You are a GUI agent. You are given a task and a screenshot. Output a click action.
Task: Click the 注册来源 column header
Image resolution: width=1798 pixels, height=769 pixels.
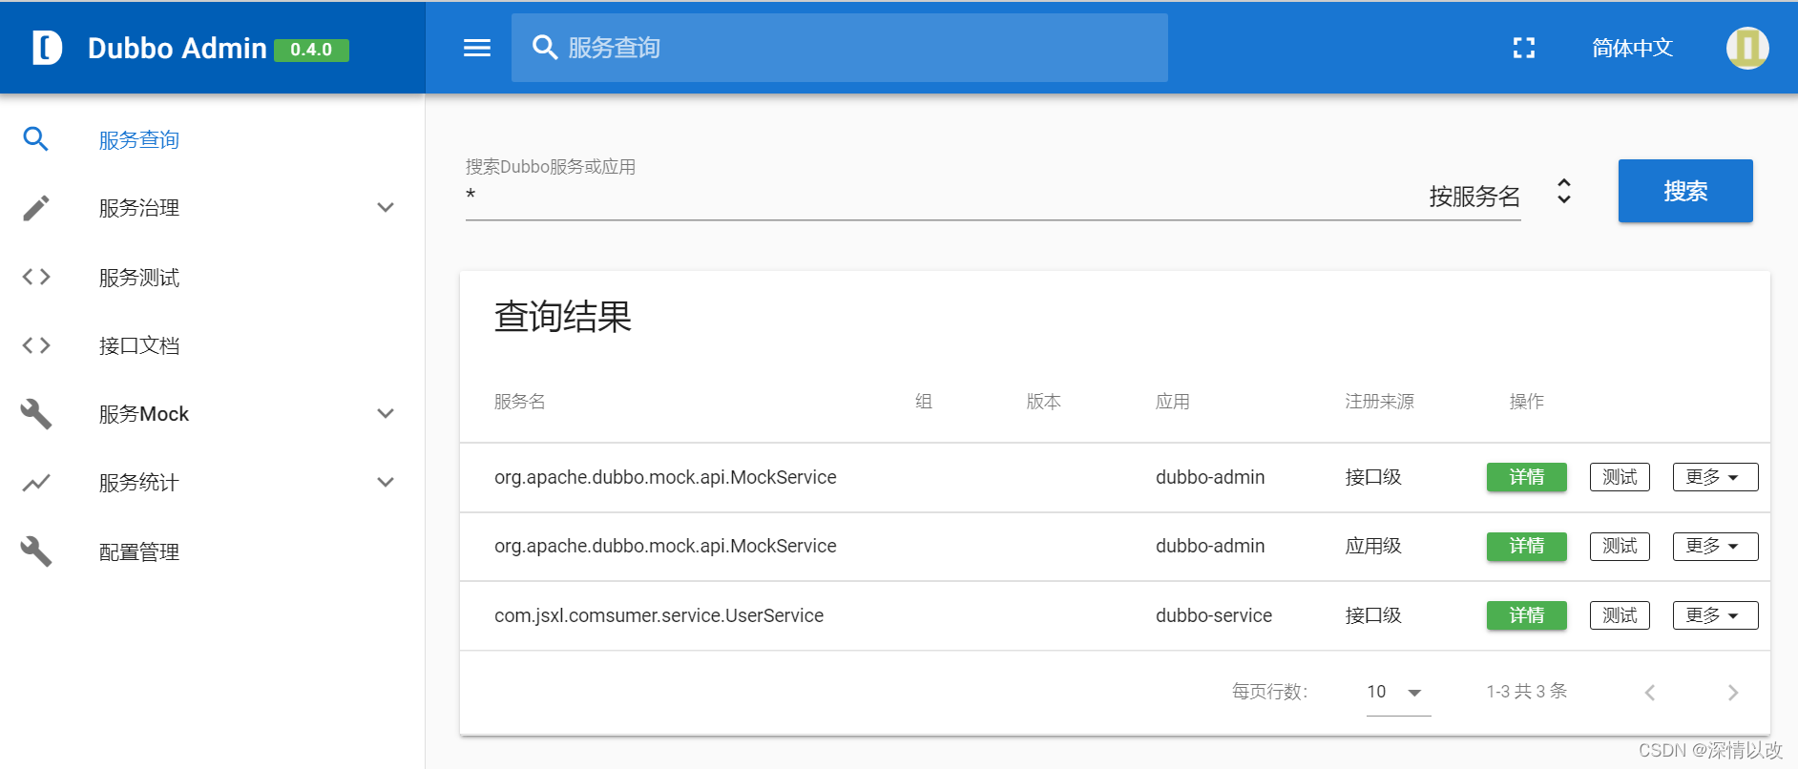1380,402
